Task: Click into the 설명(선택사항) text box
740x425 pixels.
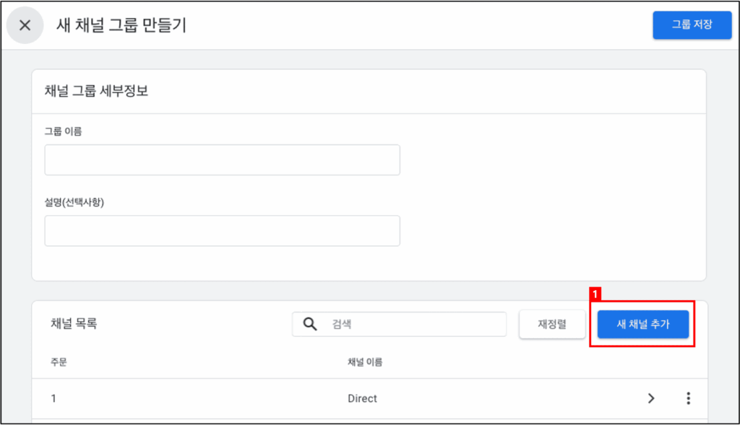Action: (x=222, y=231)
